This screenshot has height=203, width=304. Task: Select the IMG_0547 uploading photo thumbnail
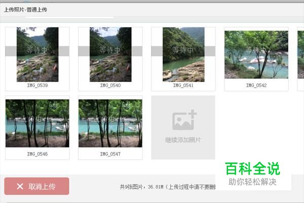[110, 123]
